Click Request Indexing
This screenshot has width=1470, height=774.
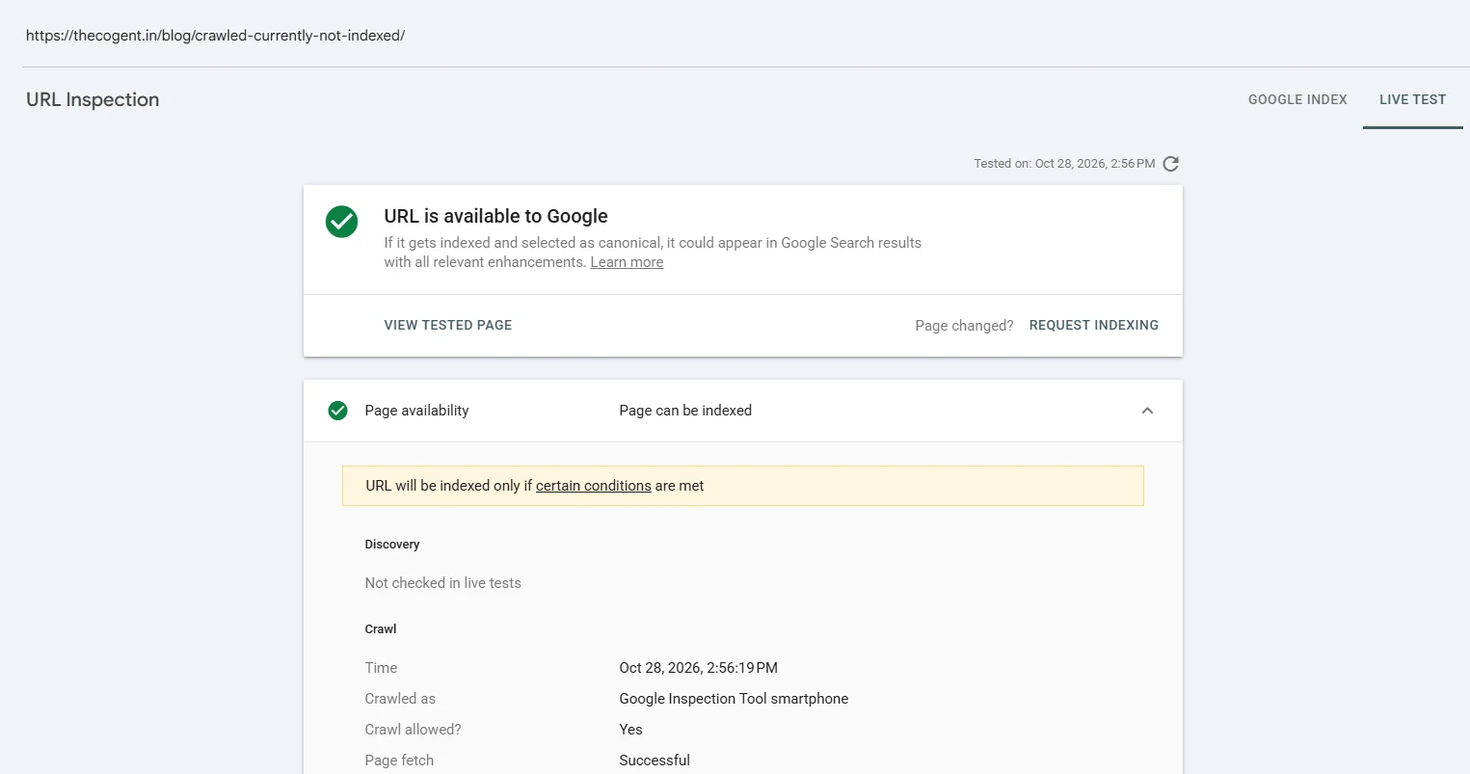pyautogui.click(x=1094, y=325)
